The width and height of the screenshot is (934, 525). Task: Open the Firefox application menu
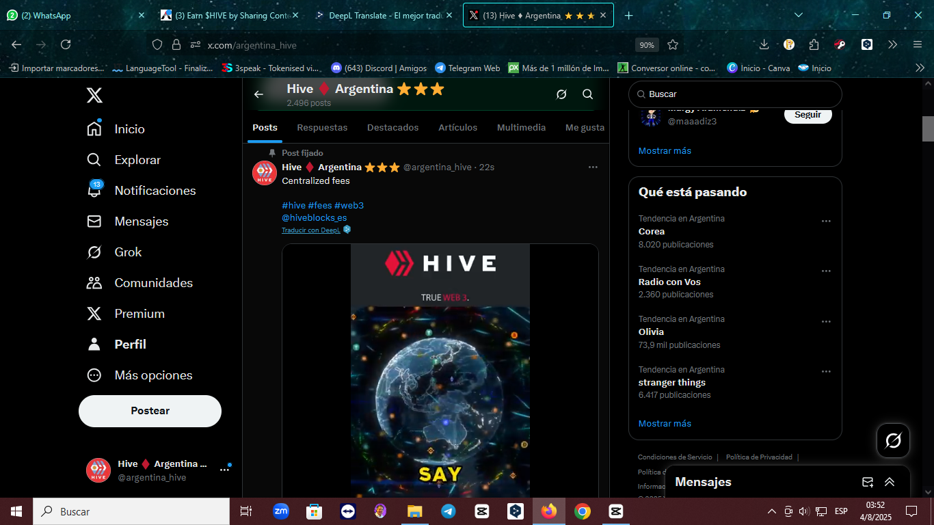918,44
